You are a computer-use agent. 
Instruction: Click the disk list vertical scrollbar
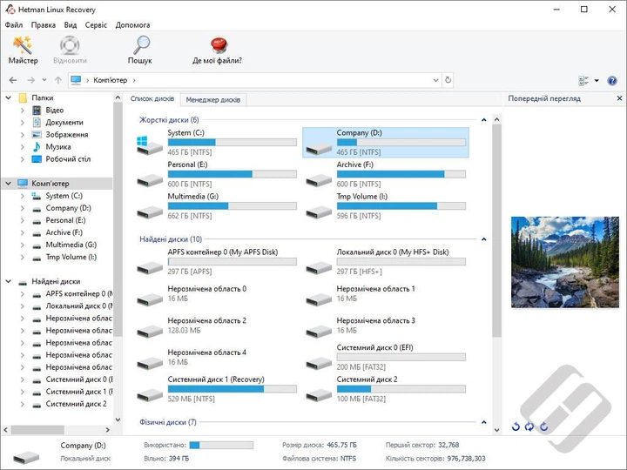tap(496, 230)
